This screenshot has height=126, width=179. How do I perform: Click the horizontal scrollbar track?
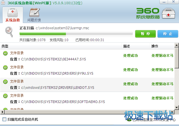pos(168,112)
